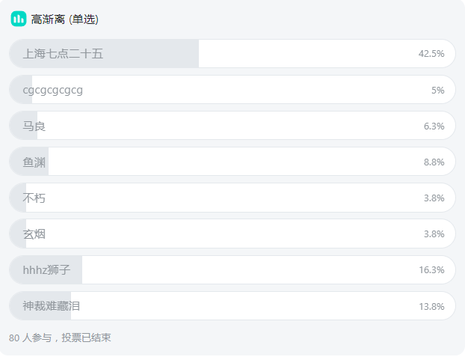The width and height of the screenshot is (468, 357).
Task: Click the 5% result percentage
Action: coord(438,91)
